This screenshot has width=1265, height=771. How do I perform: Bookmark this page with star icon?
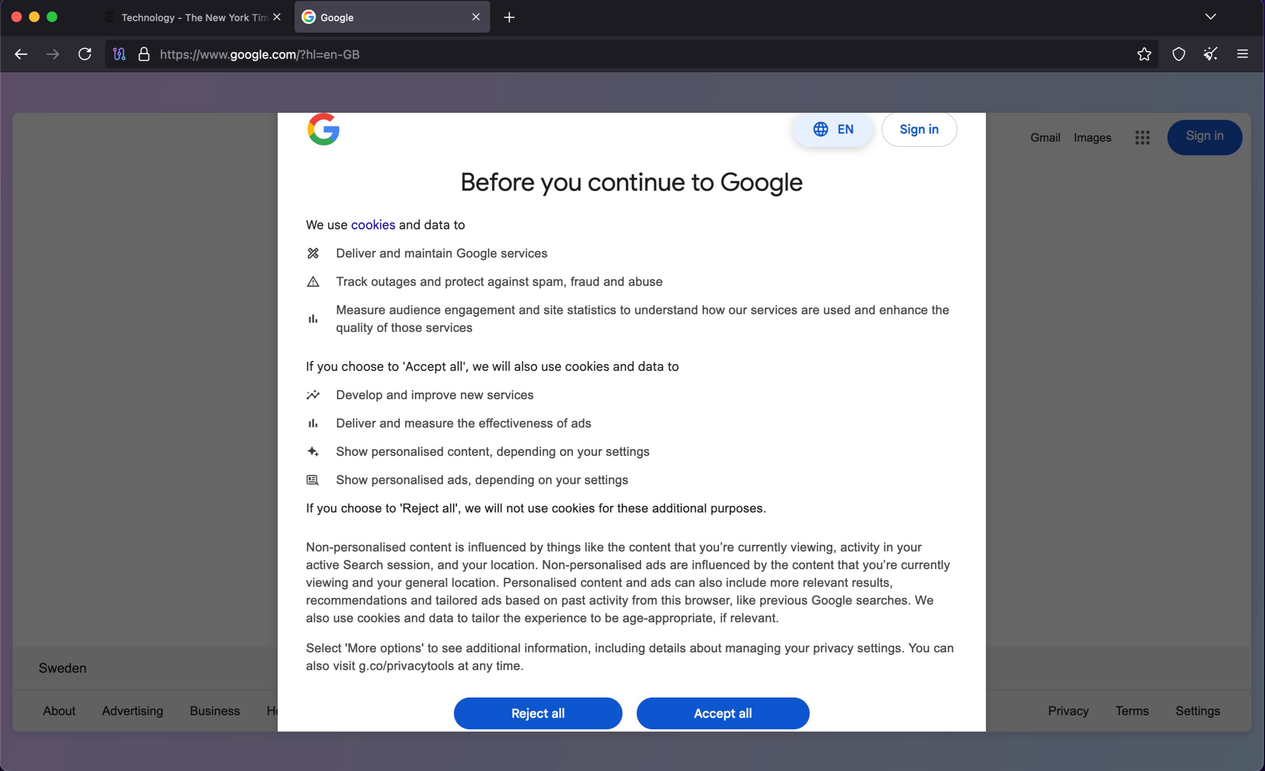tap(1144, 54)
